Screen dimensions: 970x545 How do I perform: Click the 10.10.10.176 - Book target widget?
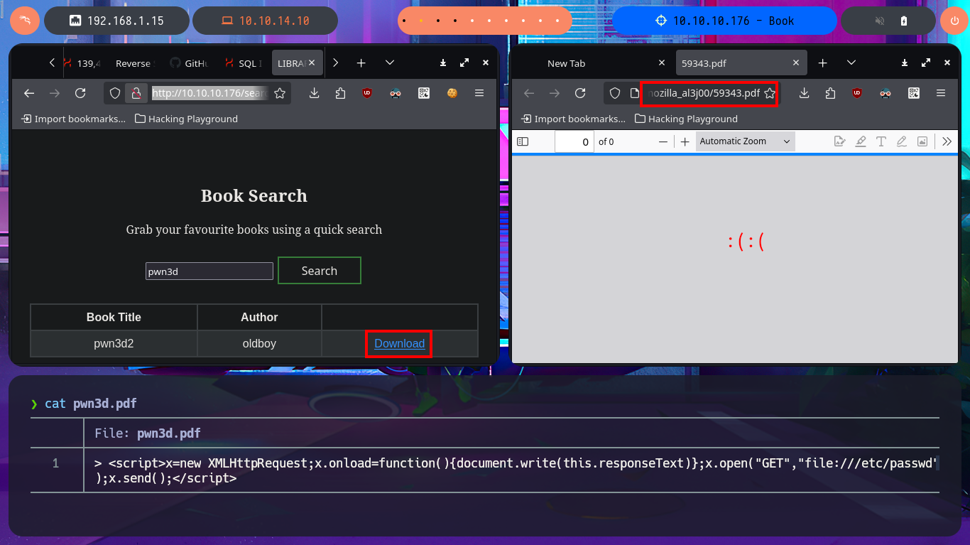click(x=724, y=21)
